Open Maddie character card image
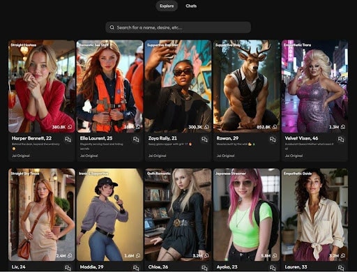357x272 pixels. click(110, 215)
